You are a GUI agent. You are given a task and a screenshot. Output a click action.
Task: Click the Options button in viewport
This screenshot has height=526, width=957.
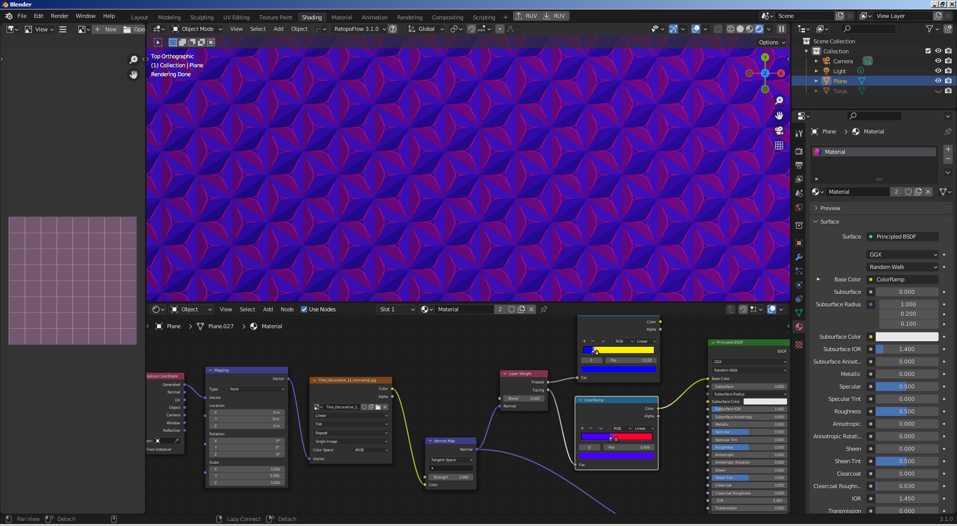coord(772,42)
